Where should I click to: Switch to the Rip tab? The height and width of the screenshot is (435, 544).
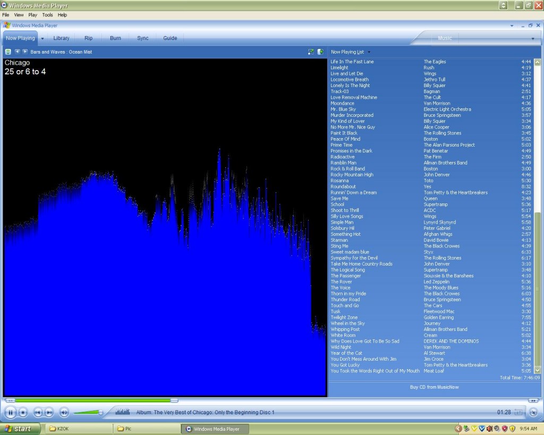(x=89, y=38)
